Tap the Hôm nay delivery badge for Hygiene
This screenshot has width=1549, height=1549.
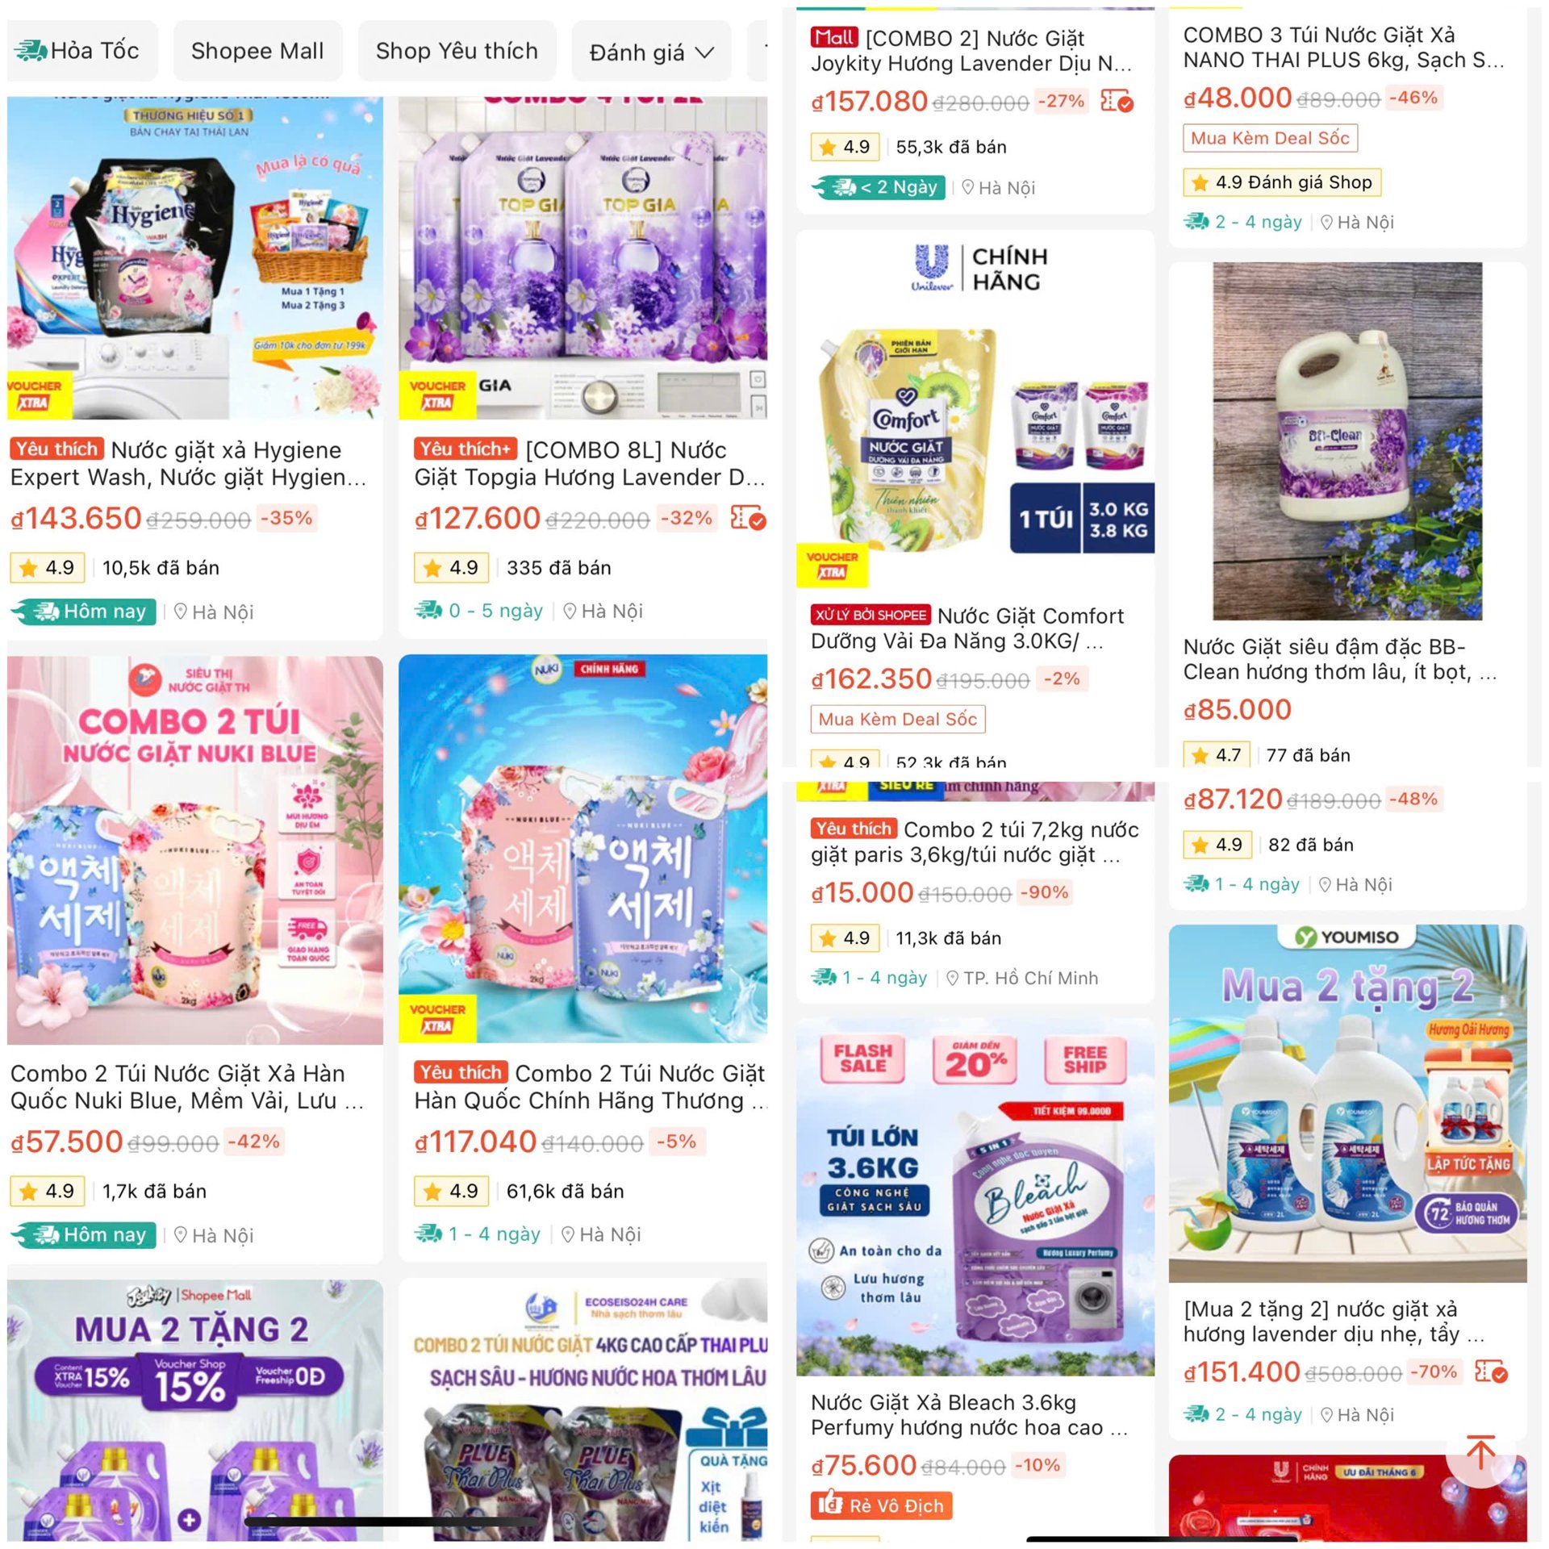click(83, 612)
